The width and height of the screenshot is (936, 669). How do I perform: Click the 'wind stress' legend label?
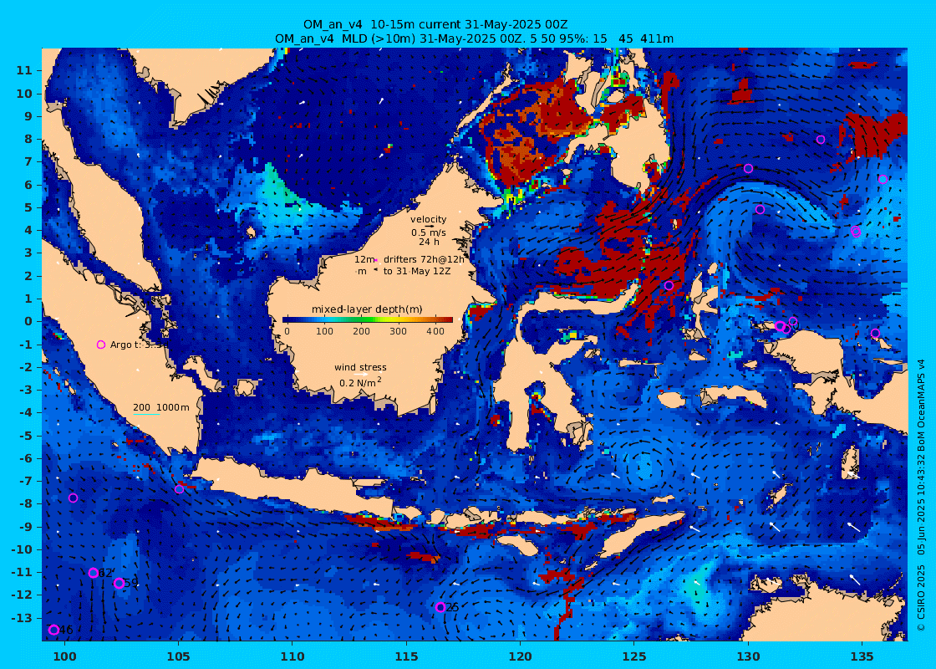[360, 367]
